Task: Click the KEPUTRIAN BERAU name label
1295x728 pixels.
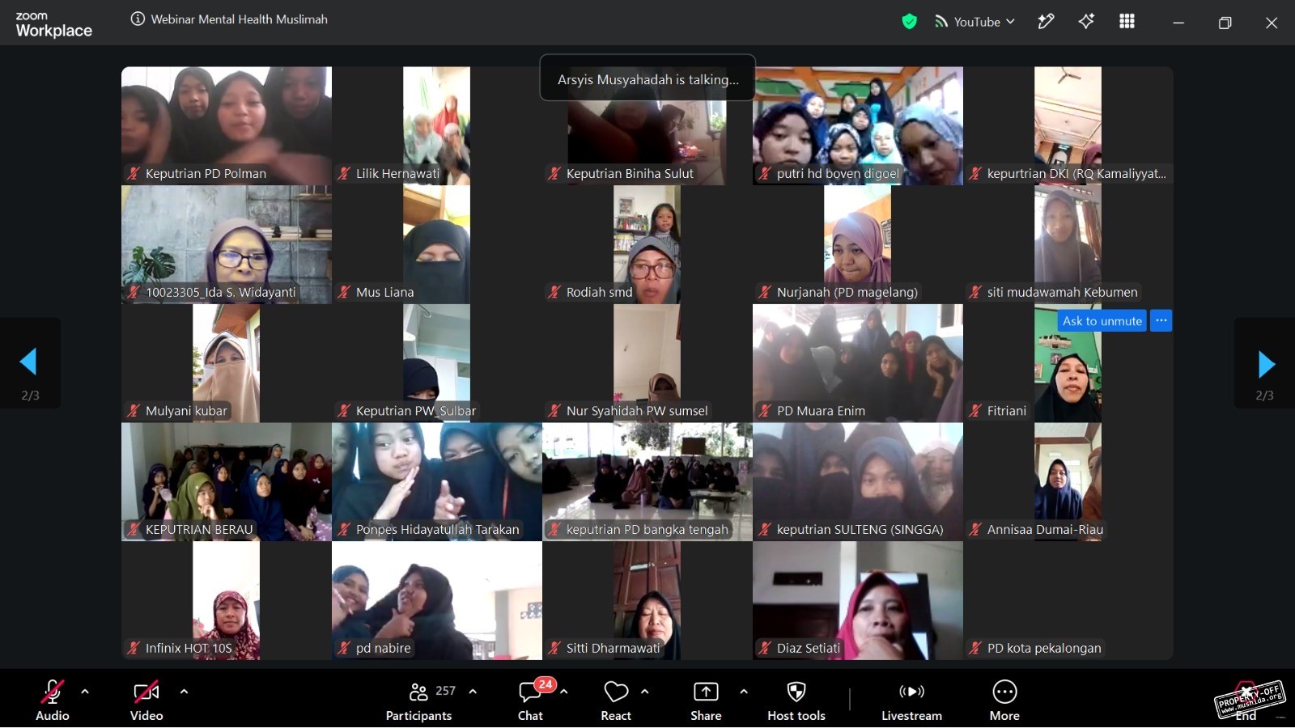Action: pyautogui.click(x=199, y=530)
